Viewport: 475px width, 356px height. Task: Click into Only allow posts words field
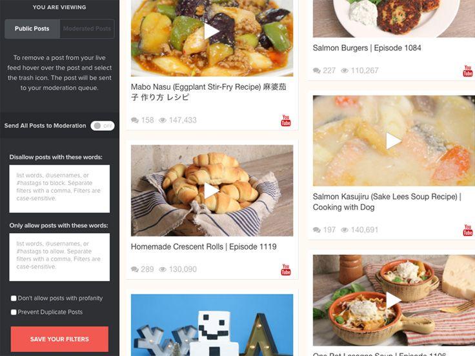pos(59,257)
